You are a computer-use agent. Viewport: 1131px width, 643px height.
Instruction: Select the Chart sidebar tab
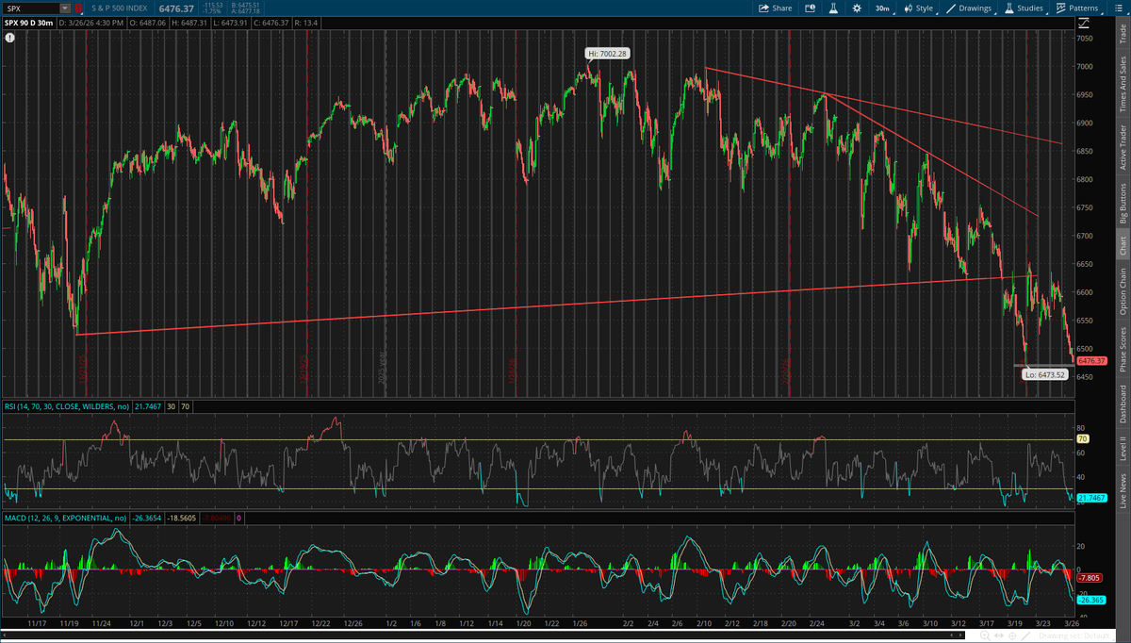pos(1122,246)
